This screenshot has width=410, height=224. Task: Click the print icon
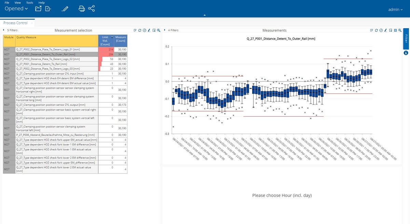(82, 9)
